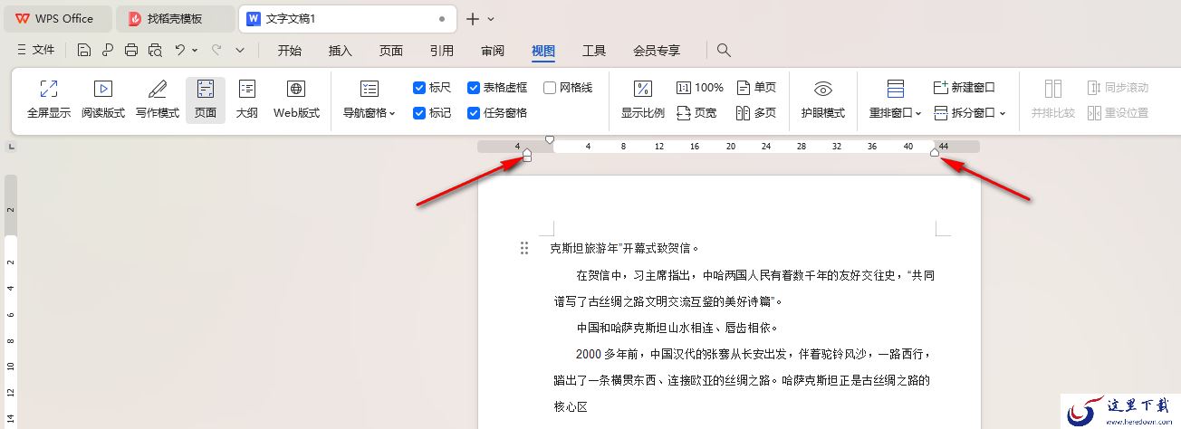This screenshot has width=1181, height=429.
Task: Fit to 页宽 page width
Action: (696, 113)
